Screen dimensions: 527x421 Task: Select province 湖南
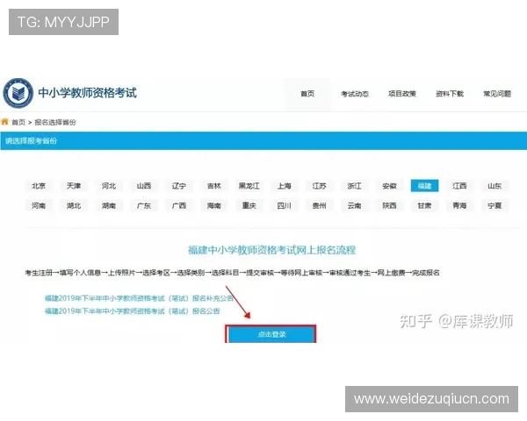pos(109,205)
